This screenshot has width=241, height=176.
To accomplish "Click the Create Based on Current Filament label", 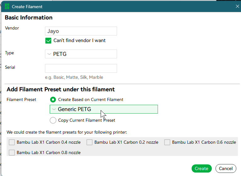I will (x=91, y=100).
